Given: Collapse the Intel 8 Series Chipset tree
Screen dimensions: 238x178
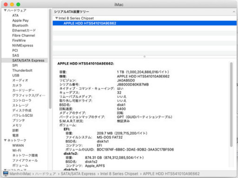Looking at the screenshot, I should click(x=57, y=18).
